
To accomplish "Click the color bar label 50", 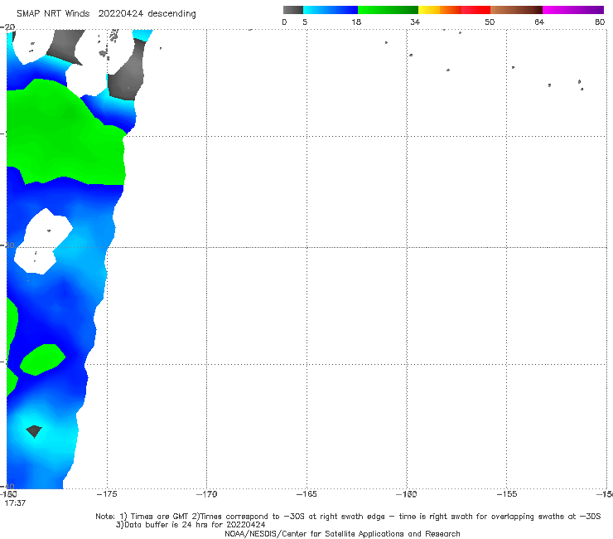I will click(490, 22).
